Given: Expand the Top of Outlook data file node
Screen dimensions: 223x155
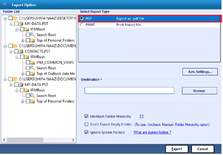Looking at the screenshot, I should coord(23,74).
